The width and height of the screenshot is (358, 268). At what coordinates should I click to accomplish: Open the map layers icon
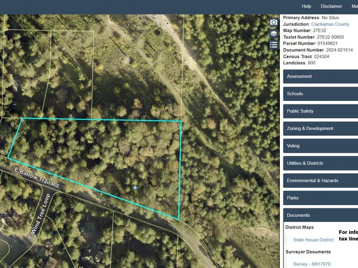point(273,34)
